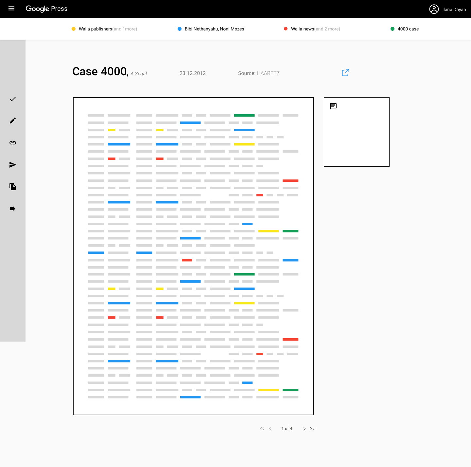The image size is (471, 467).
Task: Click '(and 2 more)' next to Walla news
Action: point(327,29)
